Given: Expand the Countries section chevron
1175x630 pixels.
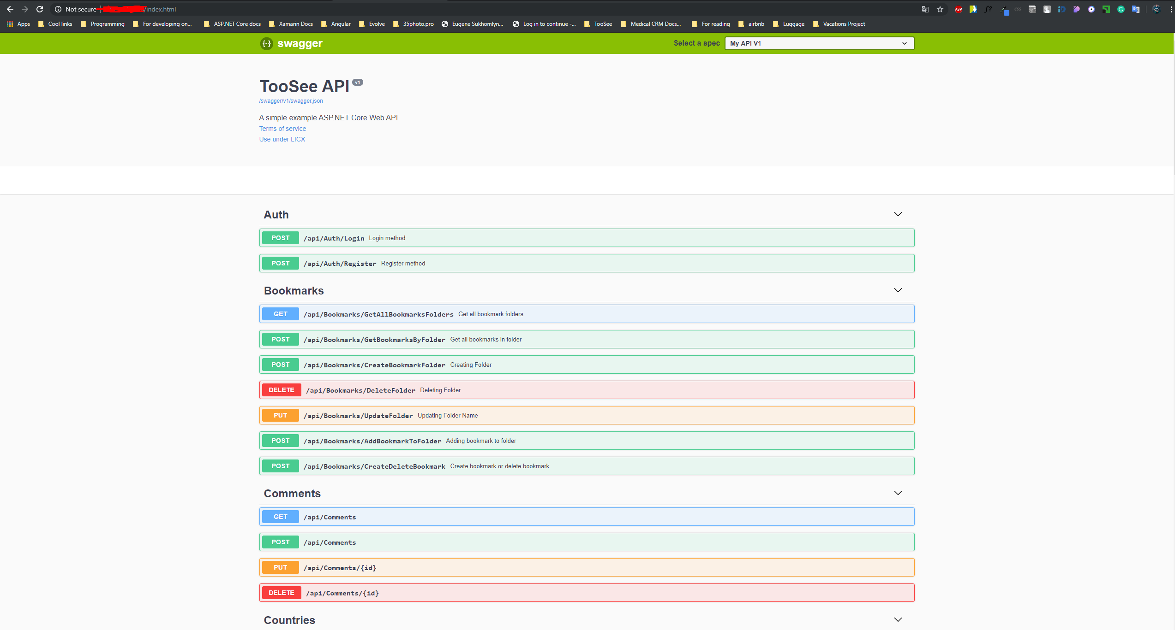Looking at the screenshot, I should [x=898, y=620].
